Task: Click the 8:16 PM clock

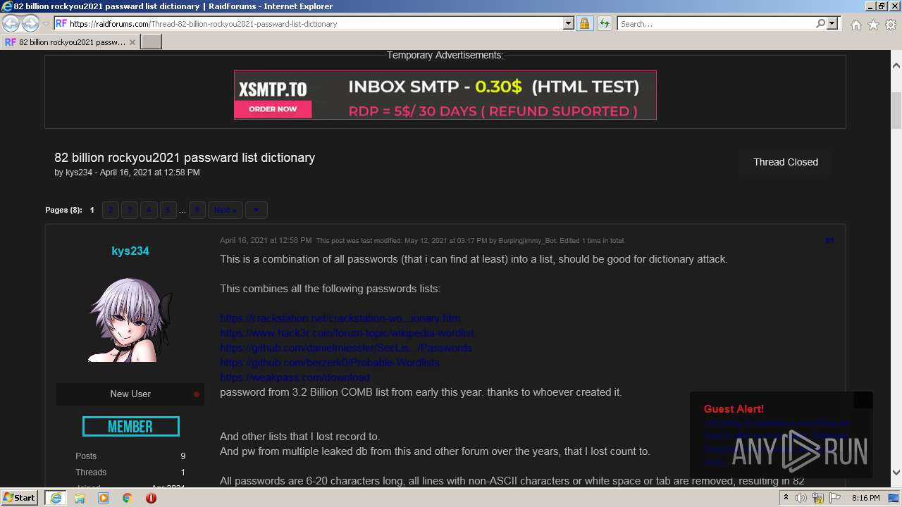Action: click(x=865, y=498)
